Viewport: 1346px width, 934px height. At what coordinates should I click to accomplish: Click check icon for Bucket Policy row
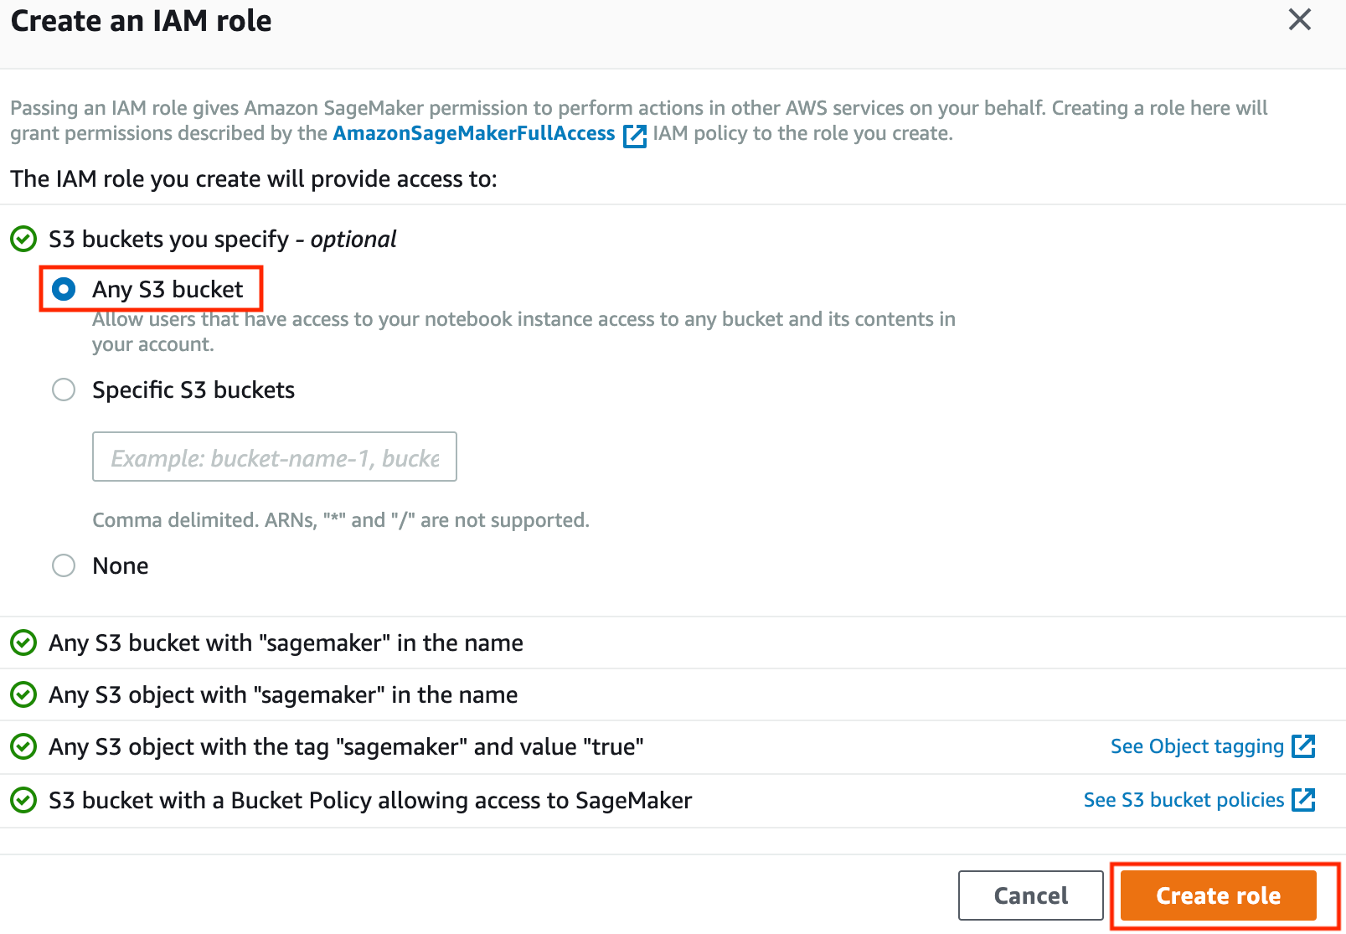click(23, 801)
